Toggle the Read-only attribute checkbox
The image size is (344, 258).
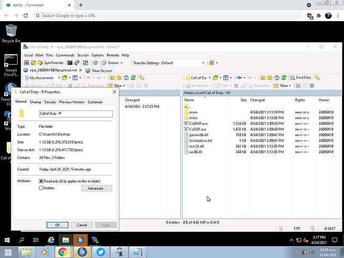[x=41, y=181]
